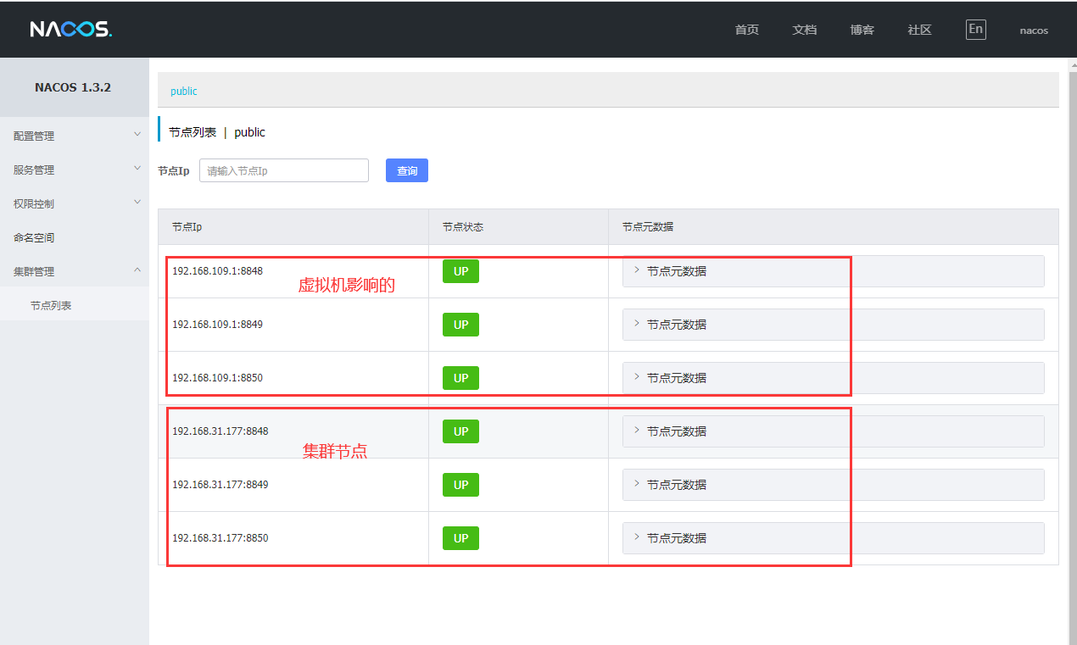1077x645 pixels.
Task: Switch language with the En icon
Action: pos(975,30)
